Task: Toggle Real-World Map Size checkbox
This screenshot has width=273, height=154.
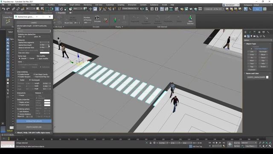Action: tap(34, 77)
